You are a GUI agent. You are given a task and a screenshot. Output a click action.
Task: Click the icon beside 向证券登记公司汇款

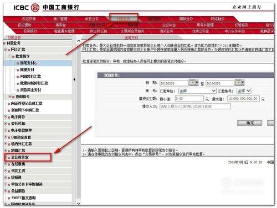point(9,104)
